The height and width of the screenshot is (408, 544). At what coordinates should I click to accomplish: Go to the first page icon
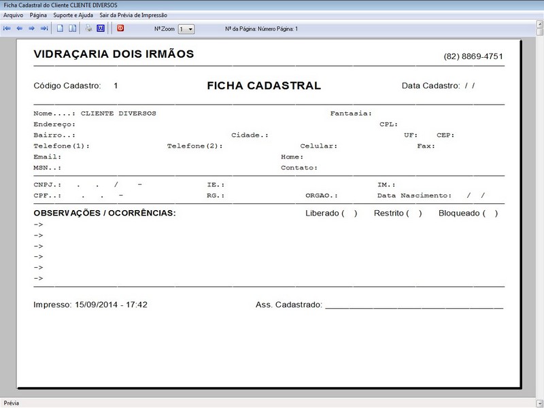[7, 29]
